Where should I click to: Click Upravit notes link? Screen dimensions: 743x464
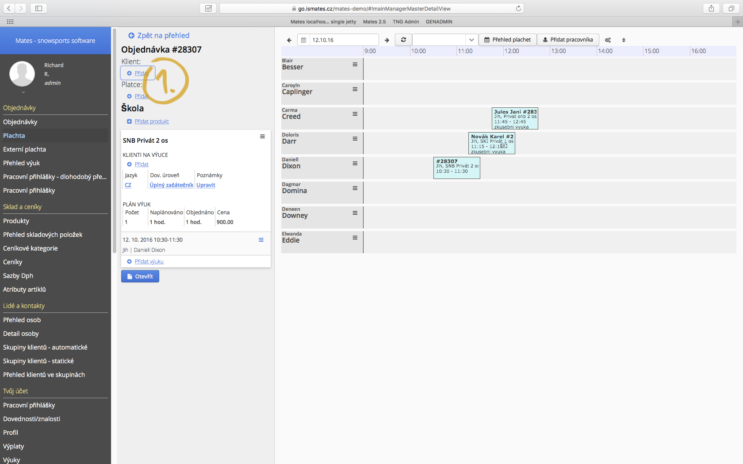point(206,185)
